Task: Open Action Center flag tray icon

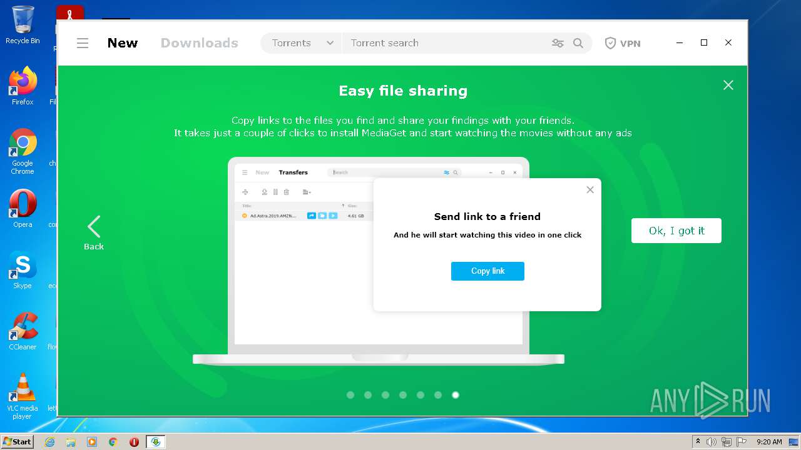Action: (x=742, y=442)
